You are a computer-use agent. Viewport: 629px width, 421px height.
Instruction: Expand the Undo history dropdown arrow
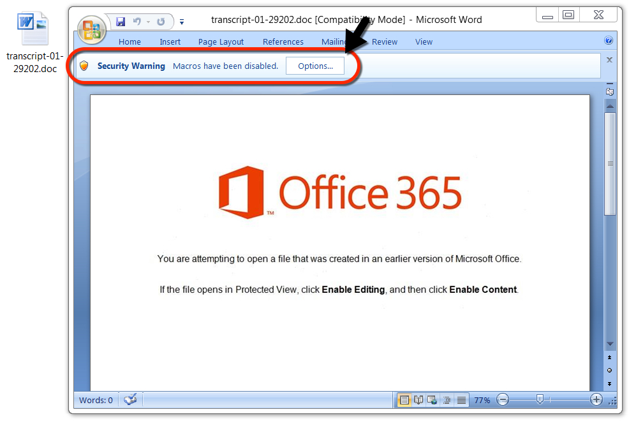(149, 22)
